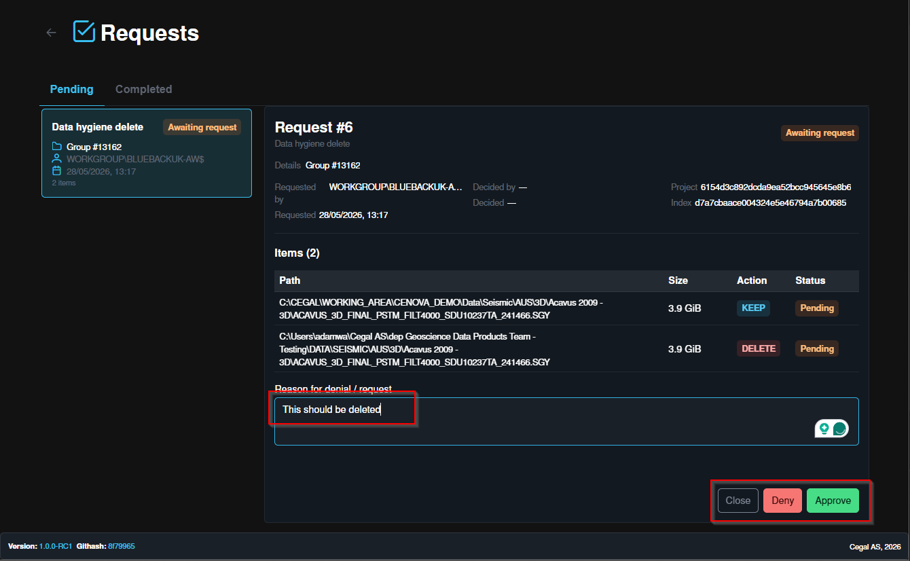Click the DELETE action badge
This screenshot has height=561, width=910.
759,348
